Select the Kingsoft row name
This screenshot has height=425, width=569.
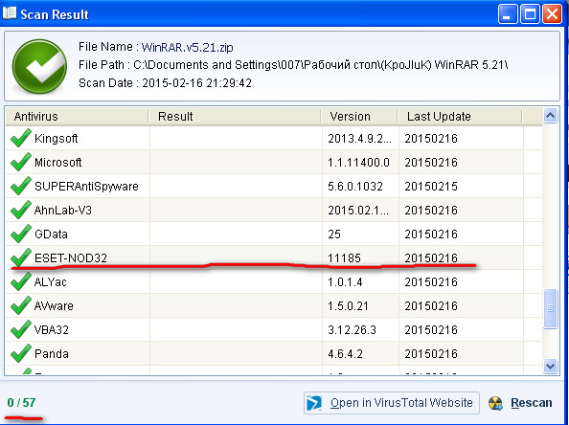coord(56,139)
